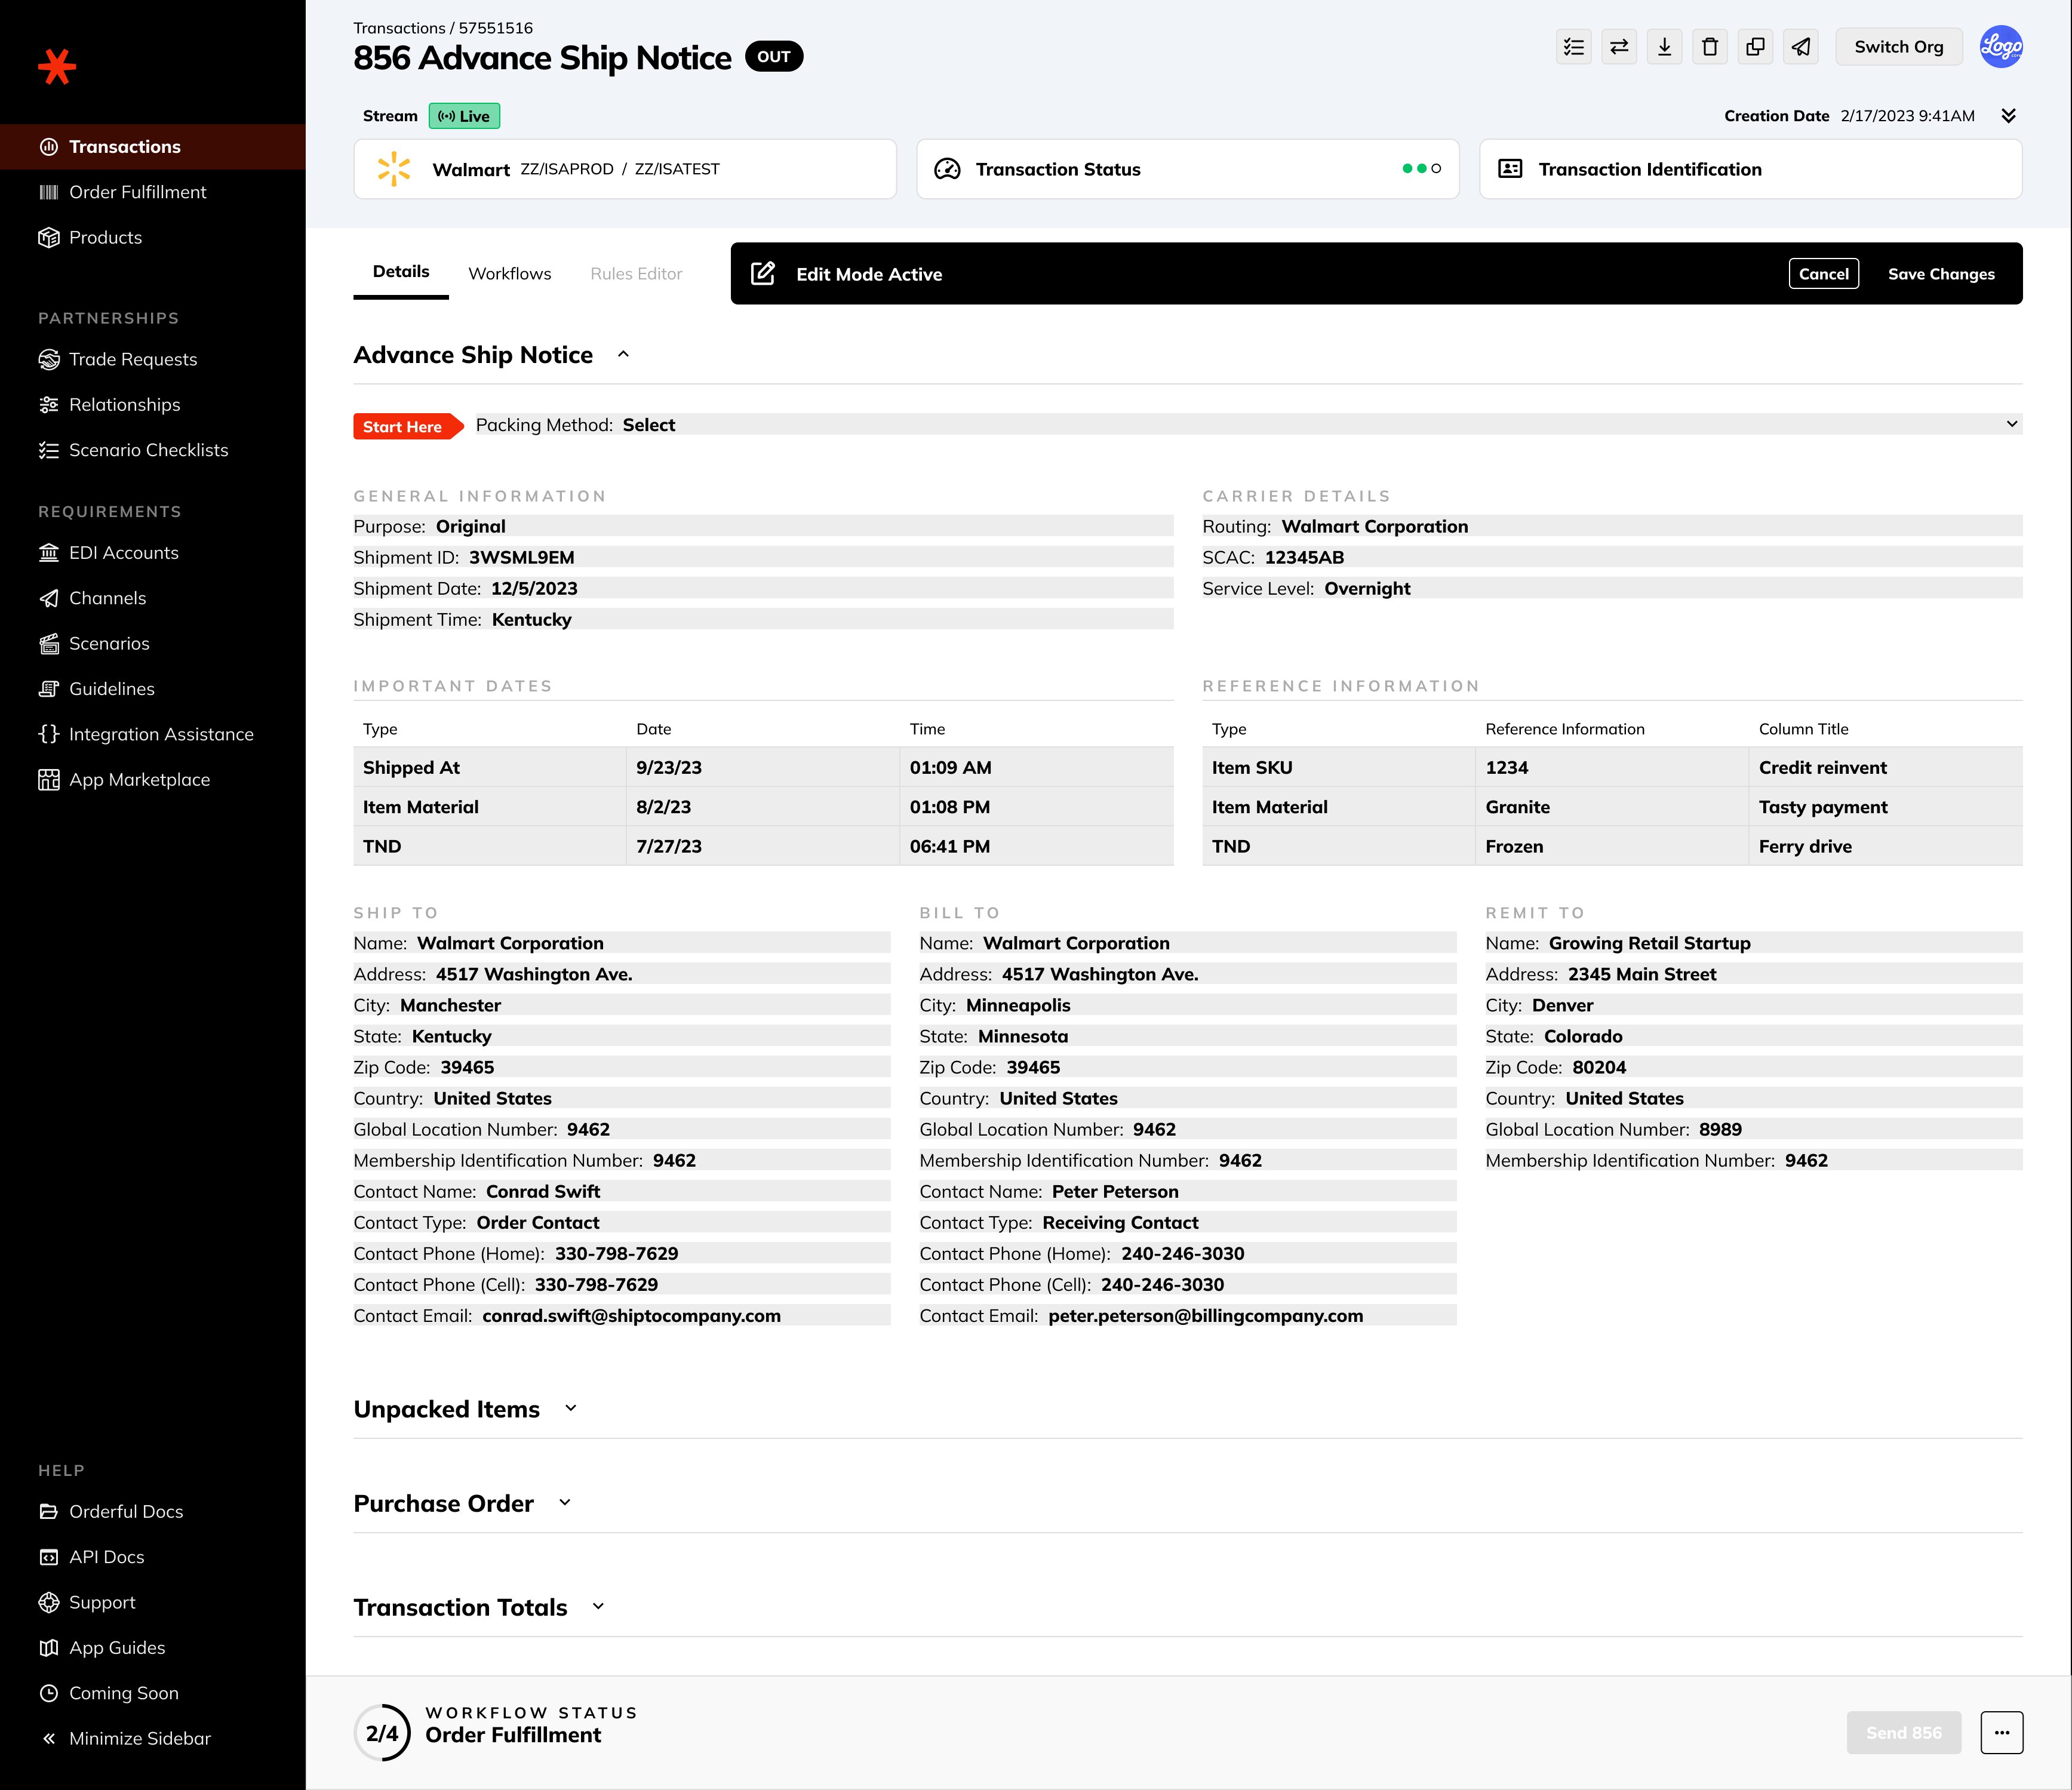Screen dimensions: 2072x1790
Task: Click the EDI Accounts bank icon
Action: coord(49,552)
